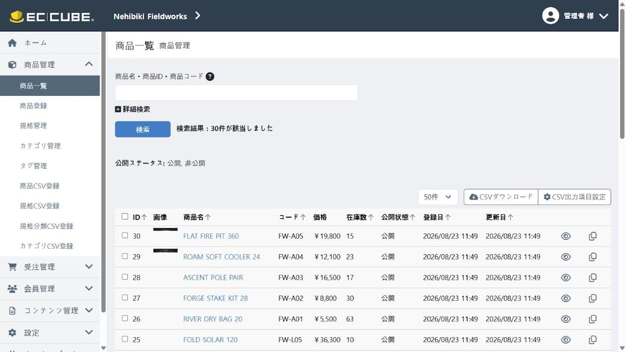This screenshot has width=626, height=352.
Task: Preview RIVER DRY BAG 20 with eye icon
Action: click(566, 319)
